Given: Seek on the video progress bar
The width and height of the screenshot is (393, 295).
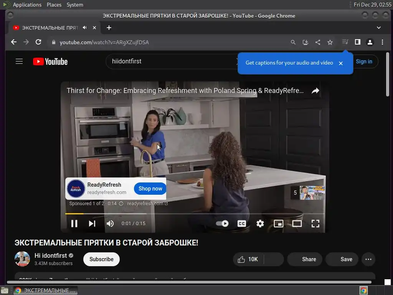Looking at the screenshot, I should click(195, 214).
